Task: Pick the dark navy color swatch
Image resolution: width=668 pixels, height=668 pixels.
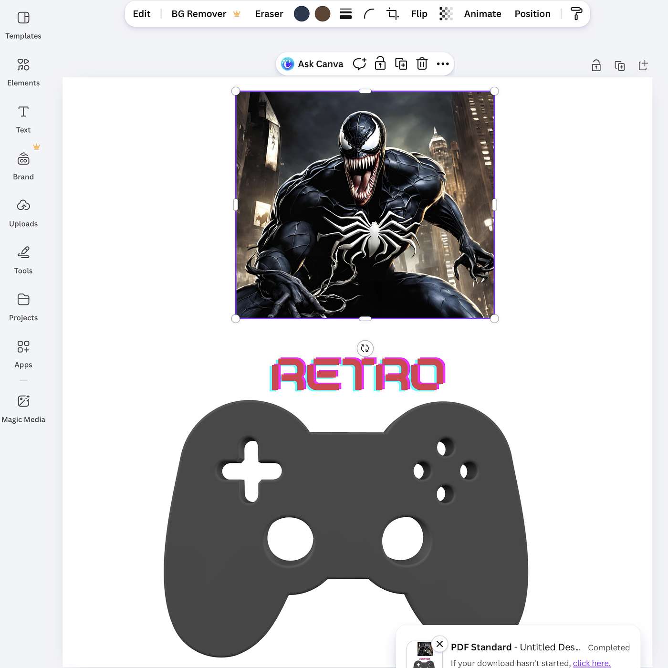Action: click(302, 14)
